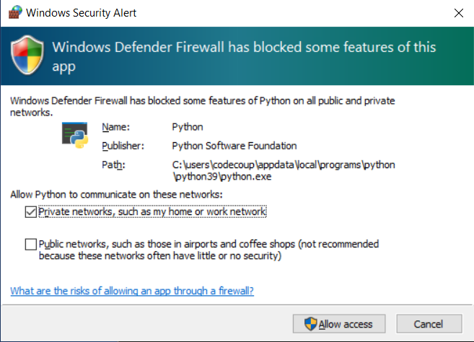Image resolution: width=474 pixels, height=342 pixels.
Task: Click the 'not recommended' public networks label text
Action: tap(209, 250)
